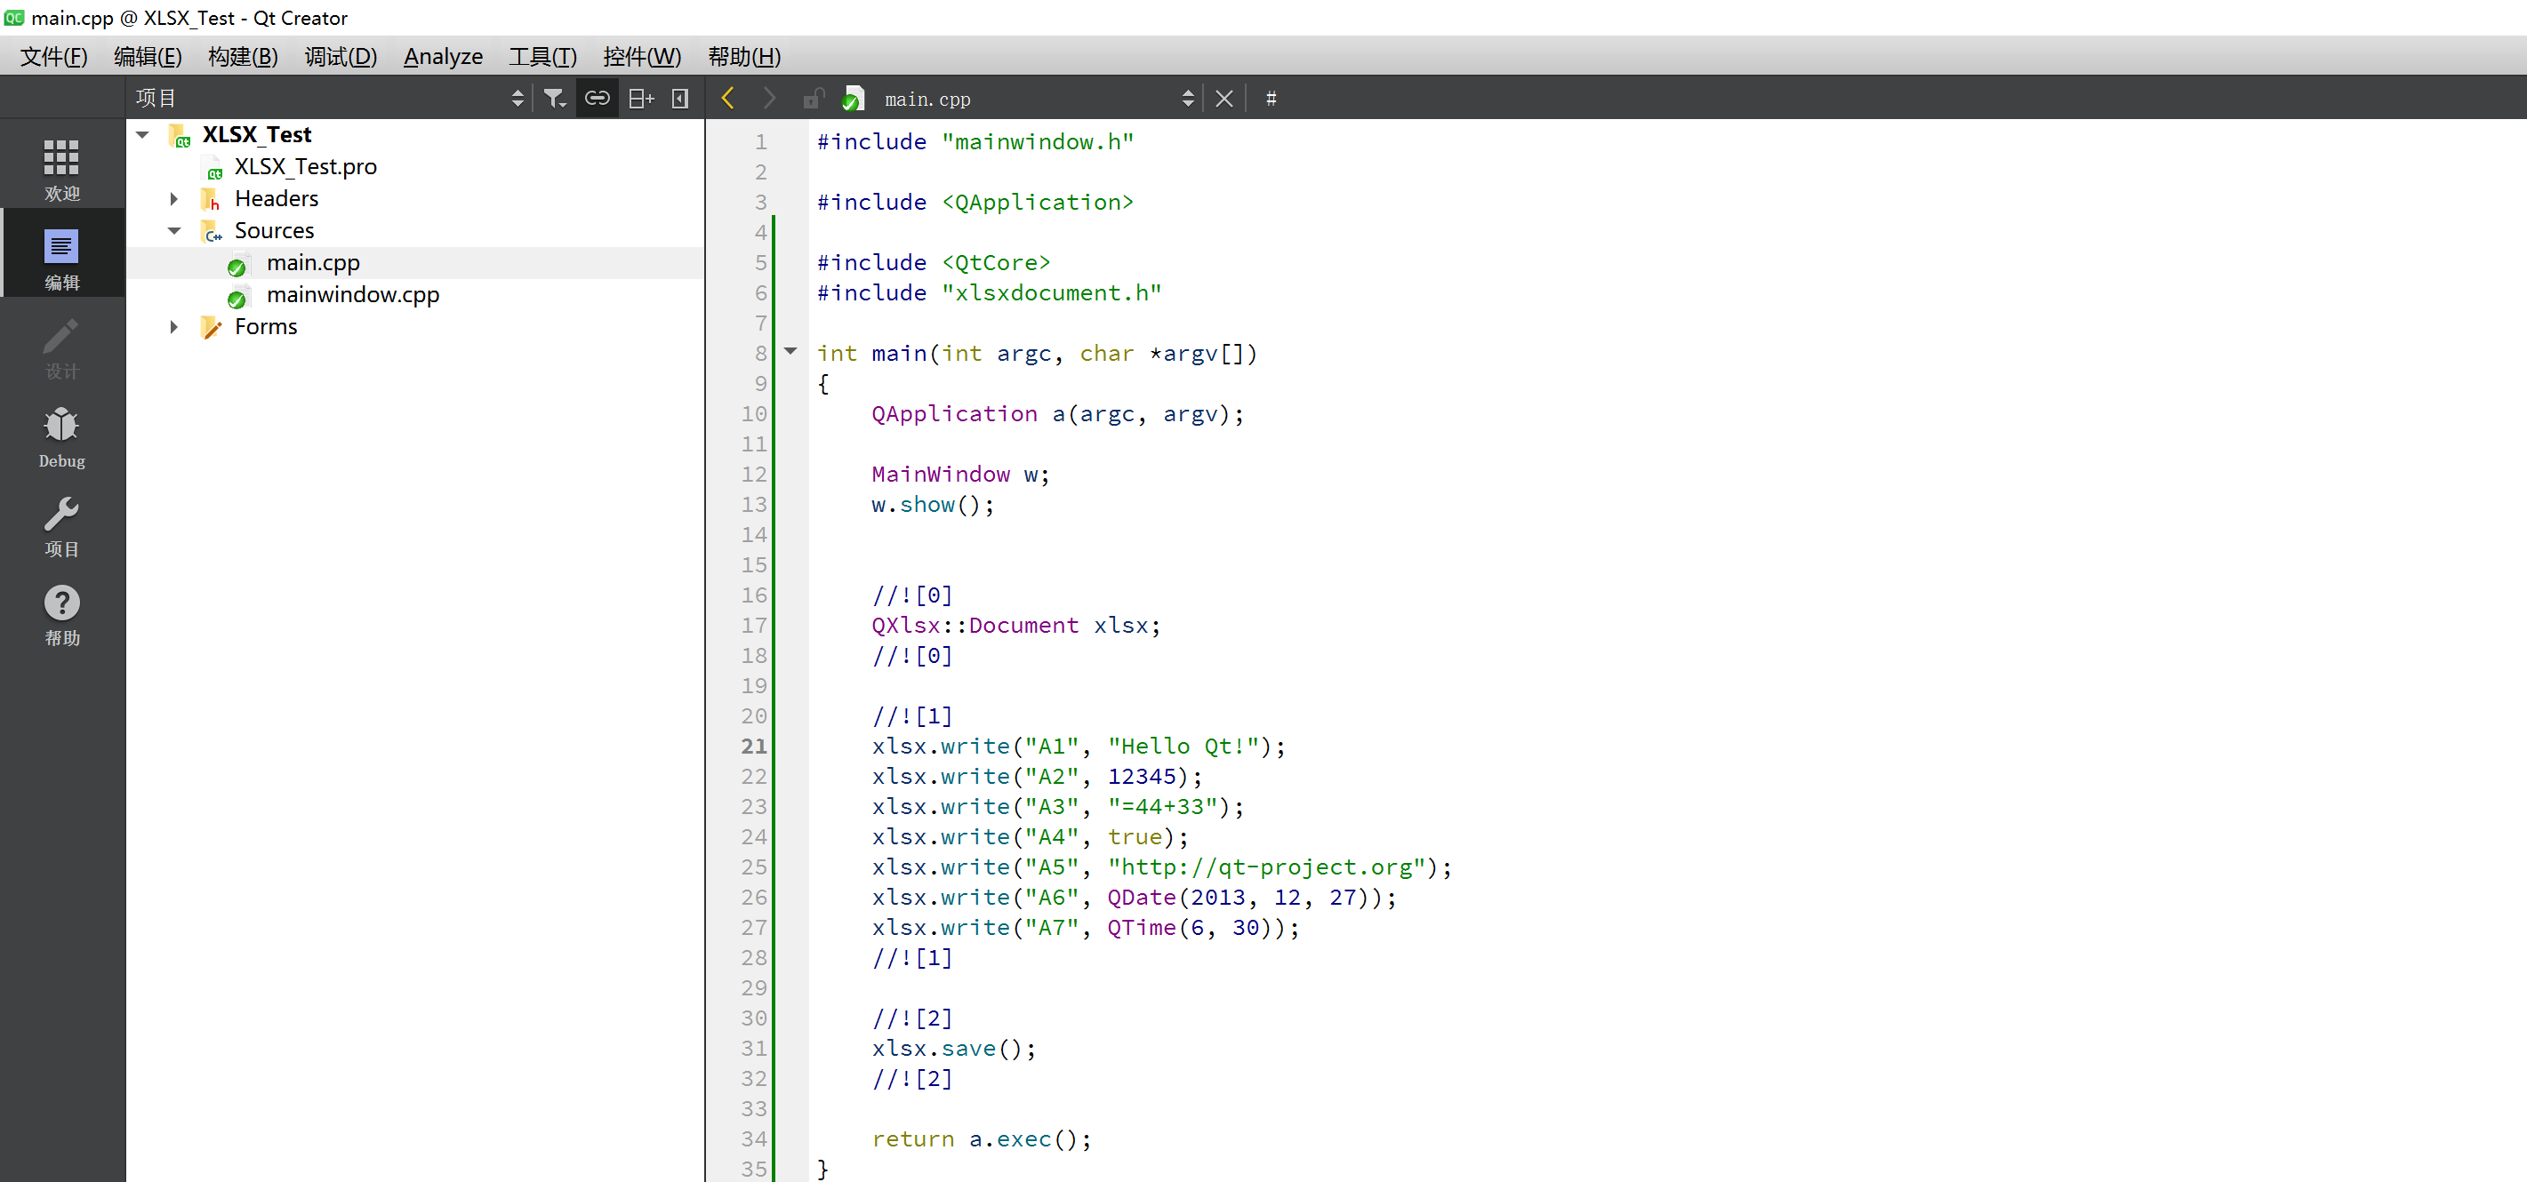2527x1182 pixels.
Task: Open the 调试(D) menu
Action: point(341,56)
